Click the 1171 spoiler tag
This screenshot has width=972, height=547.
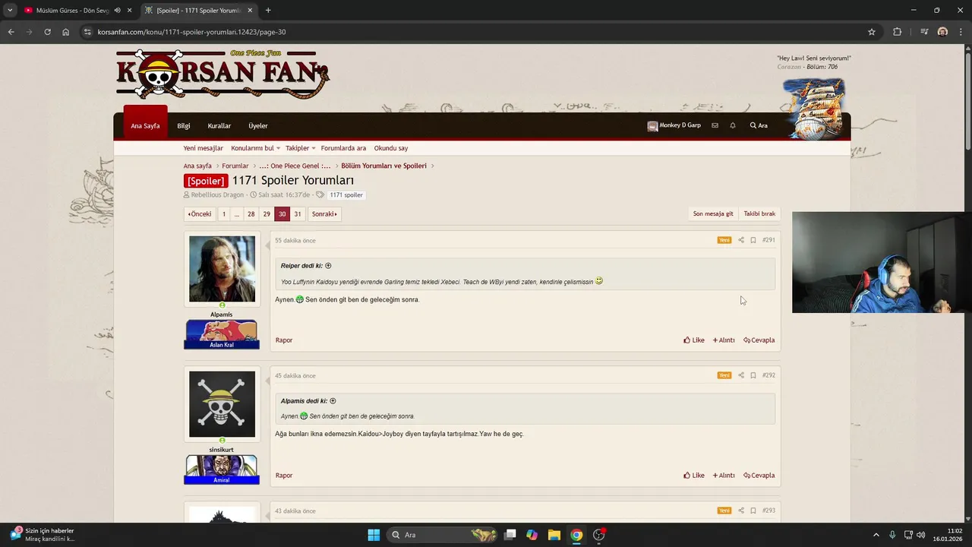[x=346, y=195]
